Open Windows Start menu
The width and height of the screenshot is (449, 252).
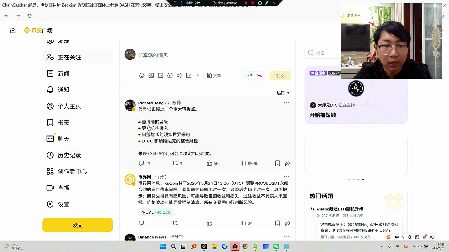coord(163,247)
